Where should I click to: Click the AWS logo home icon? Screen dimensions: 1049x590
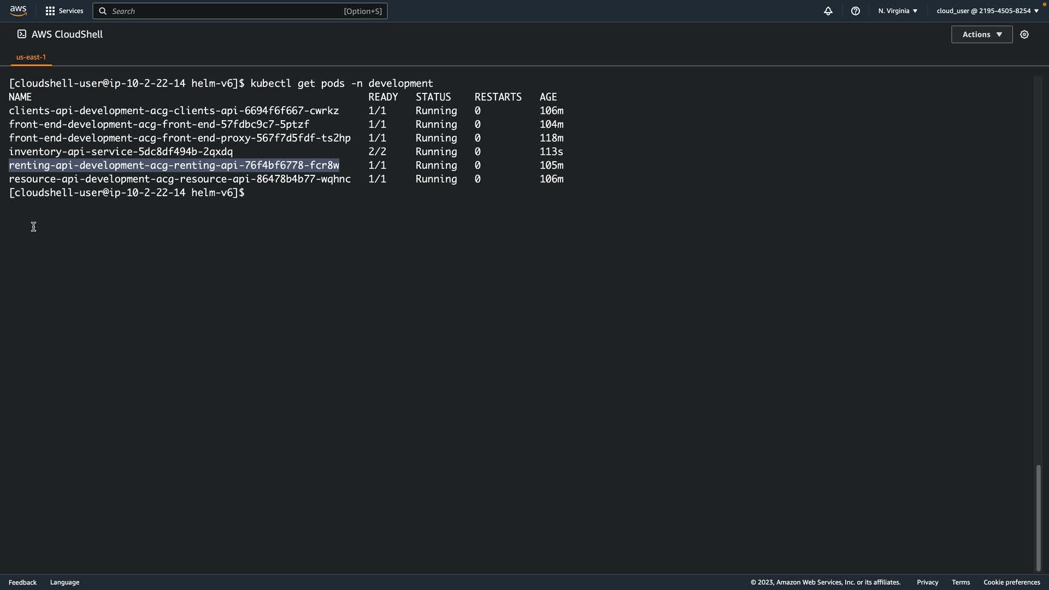(18, 10)
